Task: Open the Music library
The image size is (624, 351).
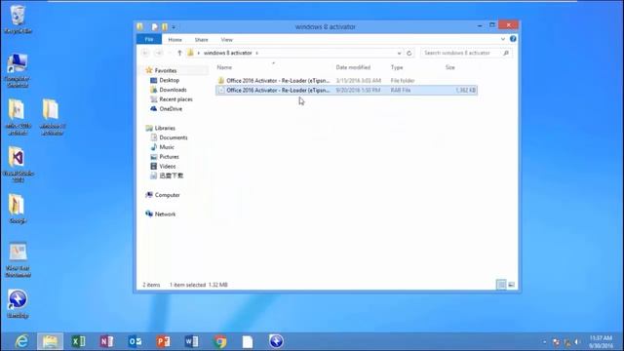Action: click(167, 147)
